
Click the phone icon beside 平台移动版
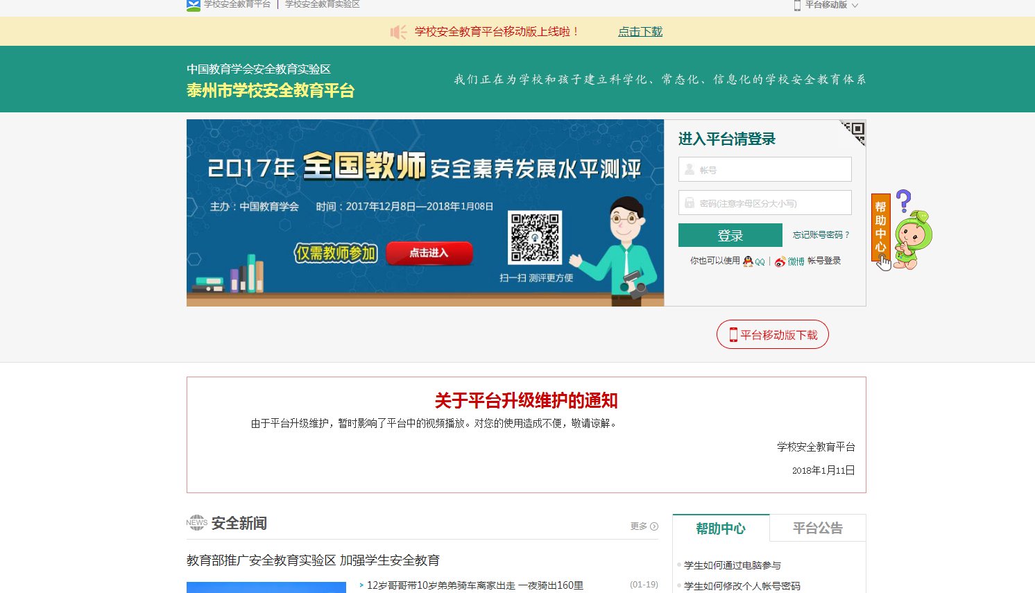point(796,5)
